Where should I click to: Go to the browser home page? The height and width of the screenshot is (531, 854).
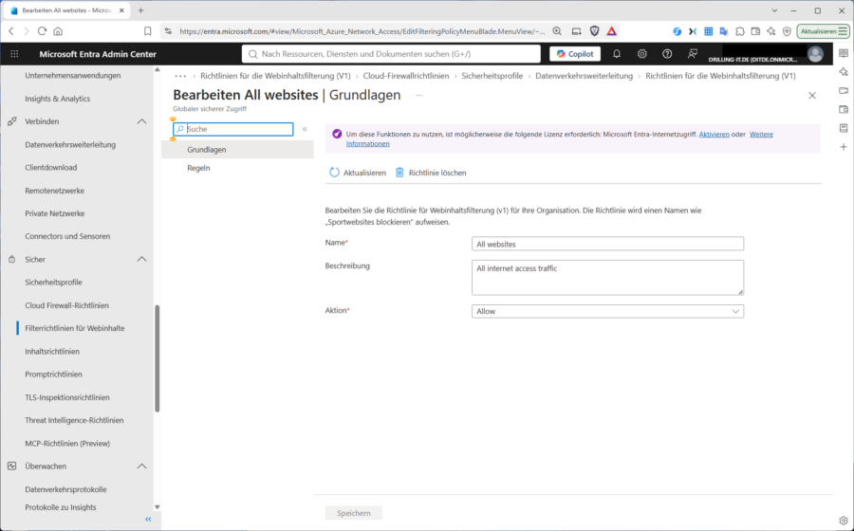(x=58, y=31)
